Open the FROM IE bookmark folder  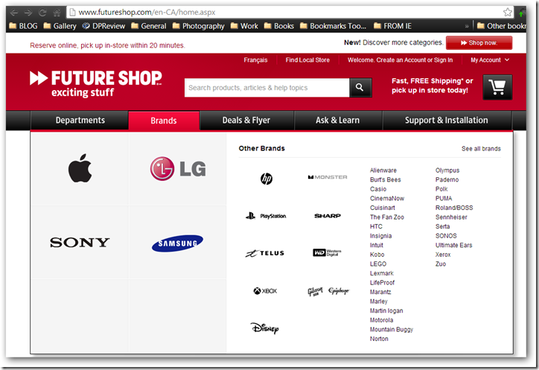[x=392, y=26]
